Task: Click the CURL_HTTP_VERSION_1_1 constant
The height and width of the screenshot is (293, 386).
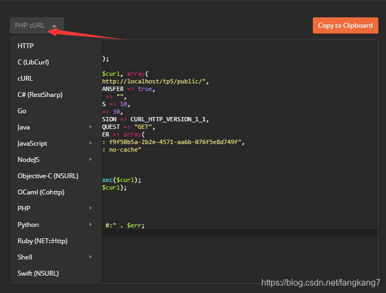Action: (168, 119)
